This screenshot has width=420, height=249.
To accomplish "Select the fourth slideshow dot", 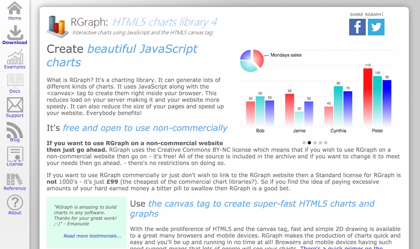I will [x=320, y=143].
